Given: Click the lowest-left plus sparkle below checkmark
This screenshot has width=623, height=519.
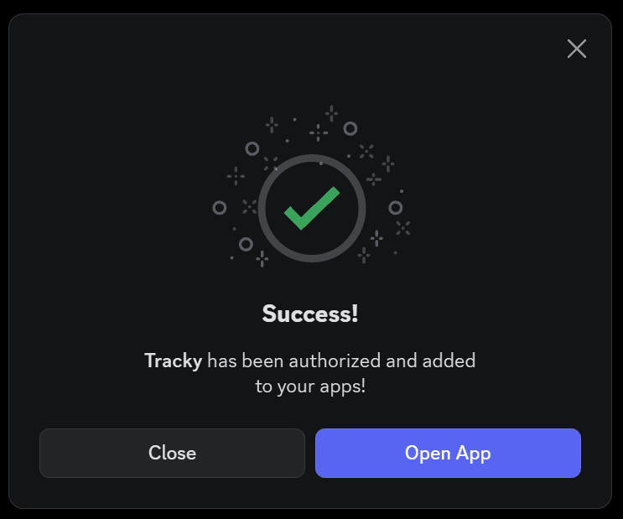Looking at the screenshot, I should 262,259.
